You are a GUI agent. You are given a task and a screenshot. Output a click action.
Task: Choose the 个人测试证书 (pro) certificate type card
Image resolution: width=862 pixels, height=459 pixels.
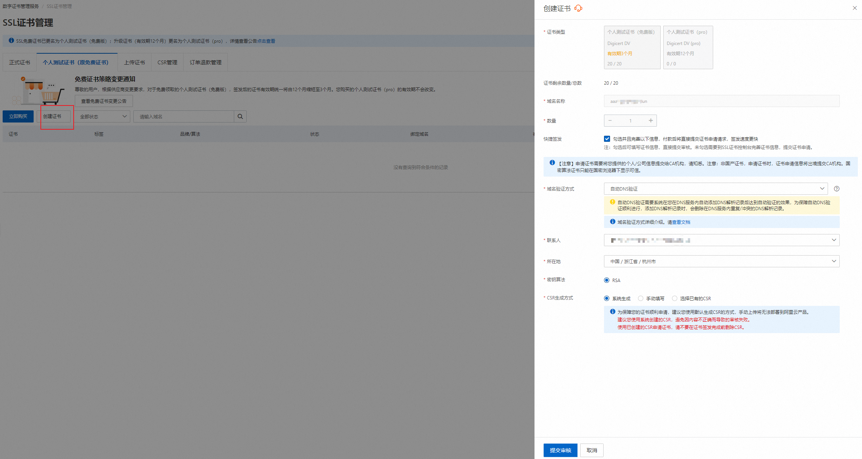688,47
